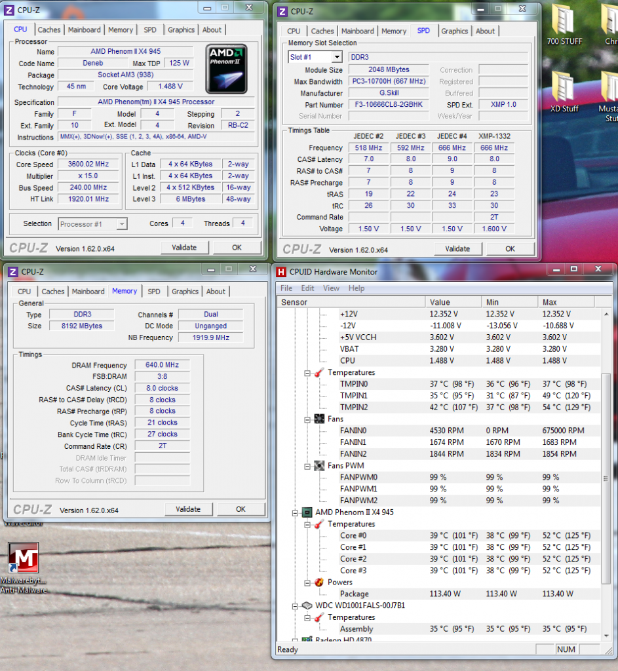Open the Processor #1 selection dropdown

[x=122, y=224]
